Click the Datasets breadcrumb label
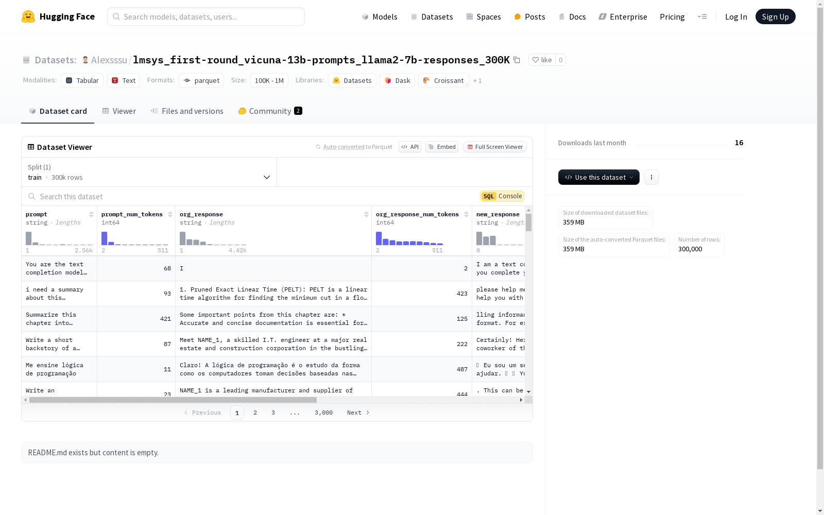The width and height of the screenshot is (824, 515). point(56,60)
